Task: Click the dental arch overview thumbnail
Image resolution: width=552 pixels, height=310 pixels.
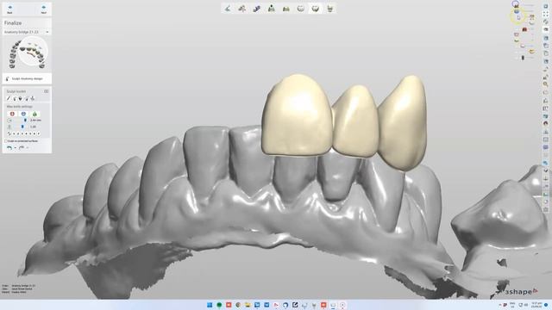Action: coord(27,53)
